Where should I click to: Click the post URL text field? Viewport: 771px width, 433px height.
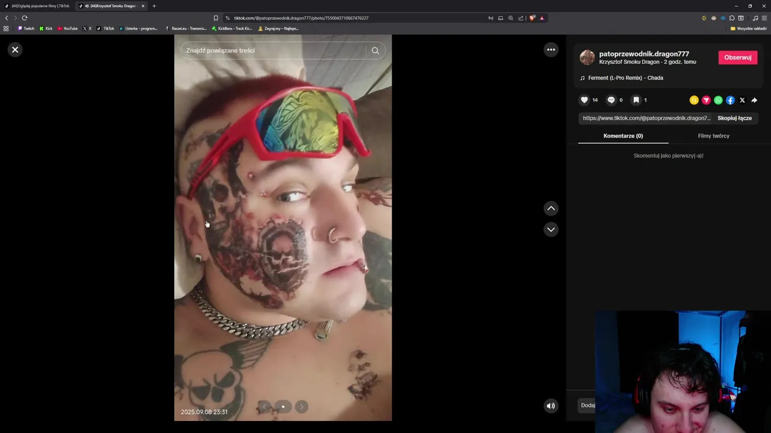coord(646,118)
